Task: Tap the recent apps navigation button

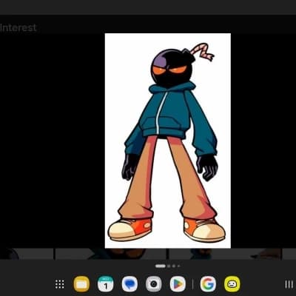Action: coord(289,284)
